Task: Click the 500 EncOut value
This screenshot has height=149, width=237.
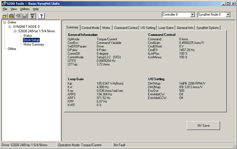Action: point(182,91)
